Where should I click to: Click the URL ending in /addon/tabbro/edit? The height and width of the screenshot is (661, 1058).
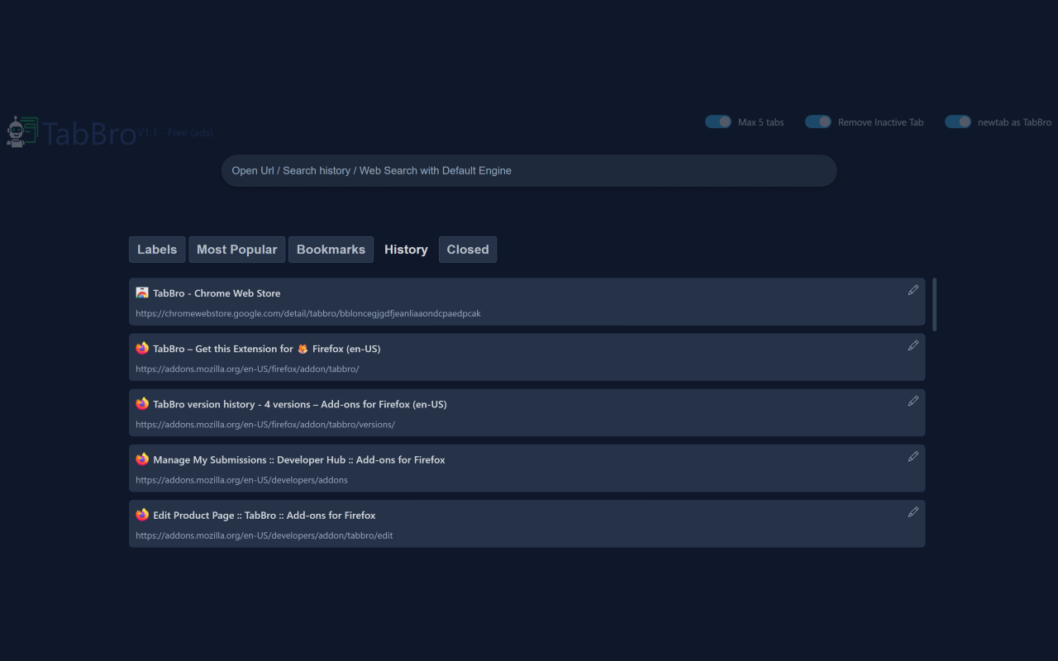pyautogui.click(x=264, y=535)
